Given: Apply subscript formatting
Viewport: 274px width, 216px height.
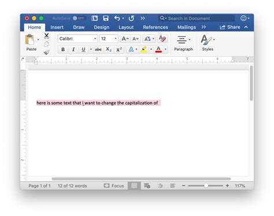Looking at the screenshot, I should [109, 50].
